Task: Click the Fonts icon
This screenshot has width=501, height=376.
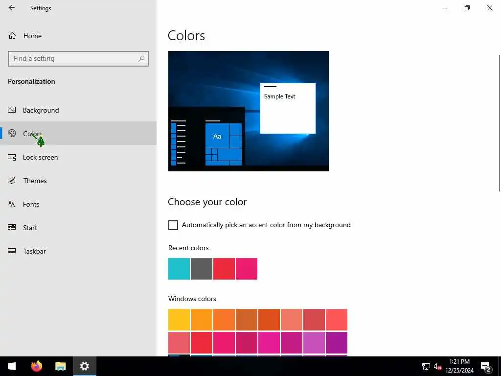Action: pyautogui.click(x=12, y=204)
